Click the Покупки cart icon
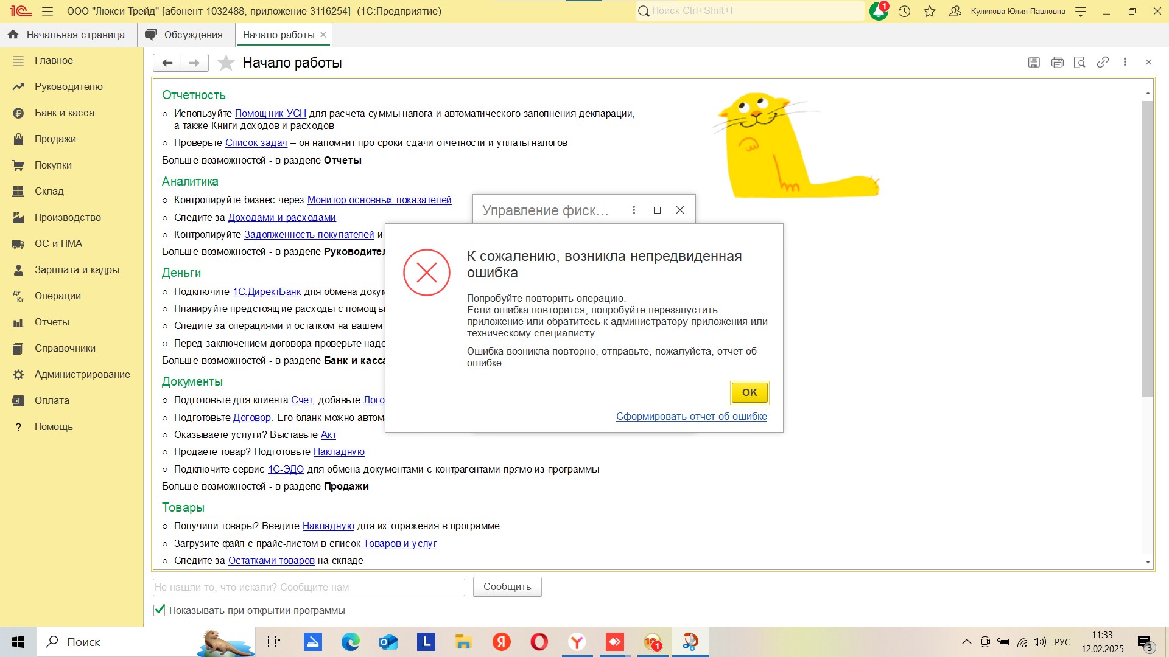This screenshot has width=1169, height=657. coord(18,165)
